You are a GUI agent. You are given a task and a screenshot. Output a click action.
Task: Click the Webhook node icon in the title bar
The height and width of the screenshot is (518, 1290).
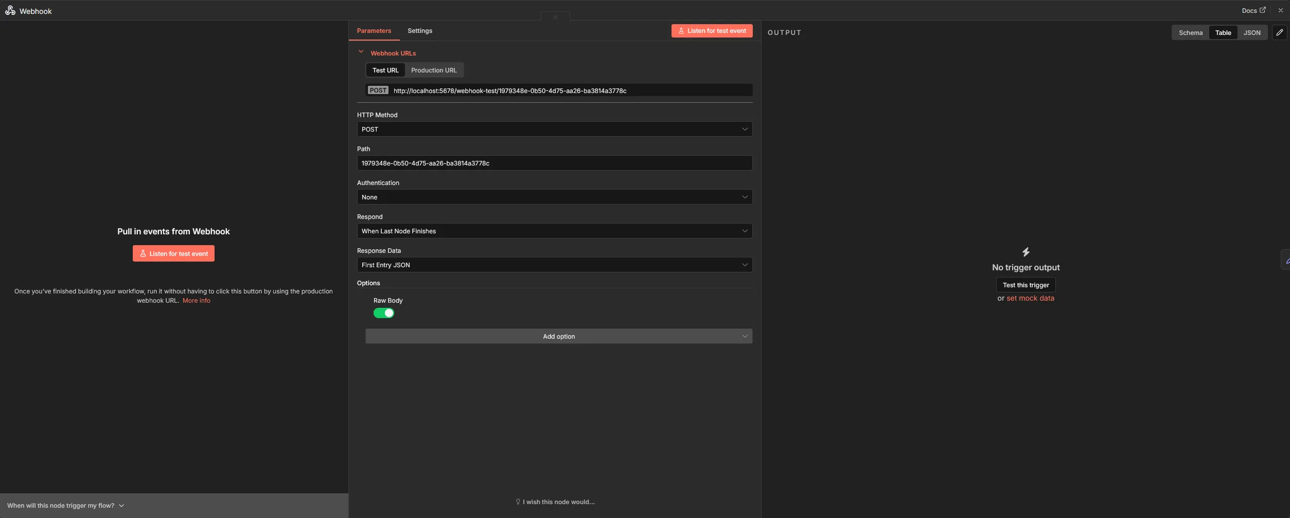[x=10, y=10]
